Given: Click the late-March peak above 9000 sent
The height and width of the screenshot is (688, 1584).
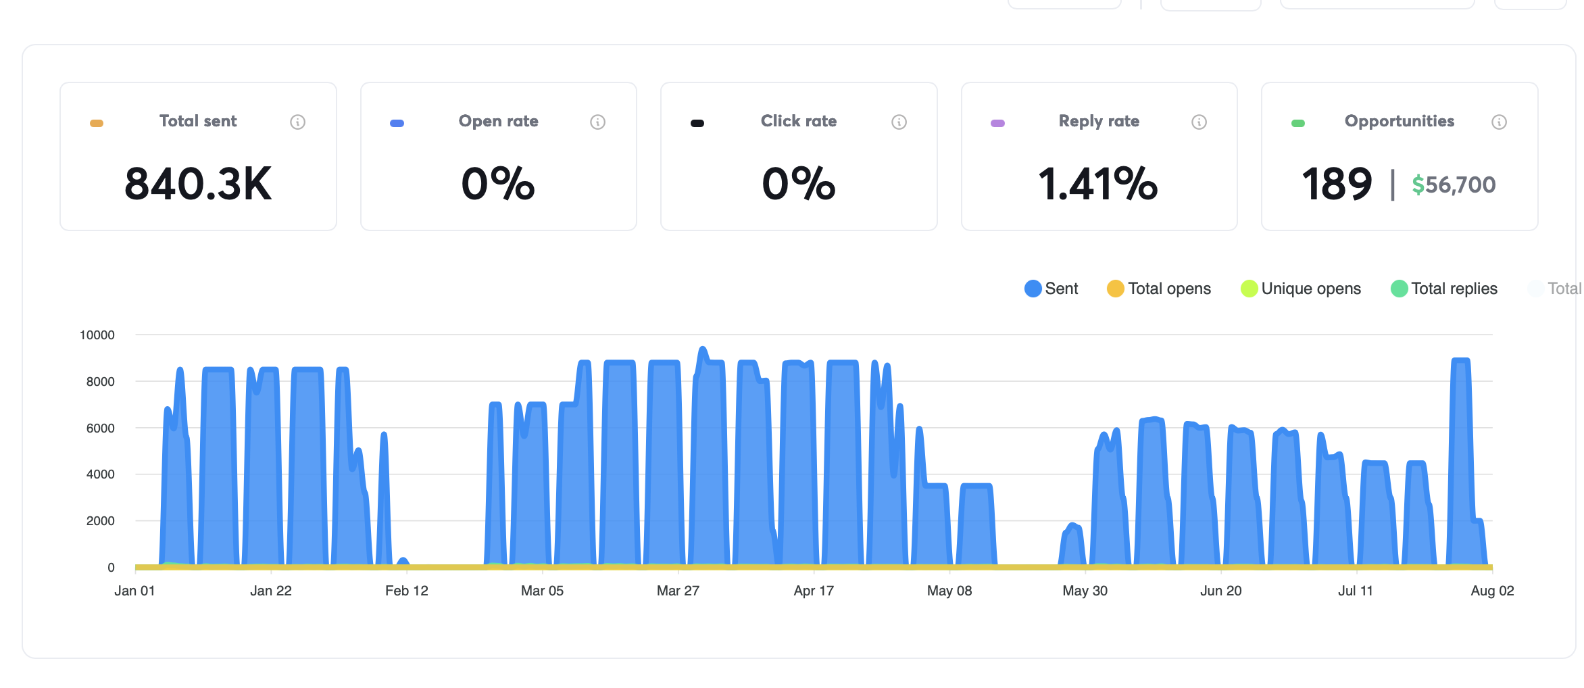Looking at the screenshot, I should tap(703, 350).
